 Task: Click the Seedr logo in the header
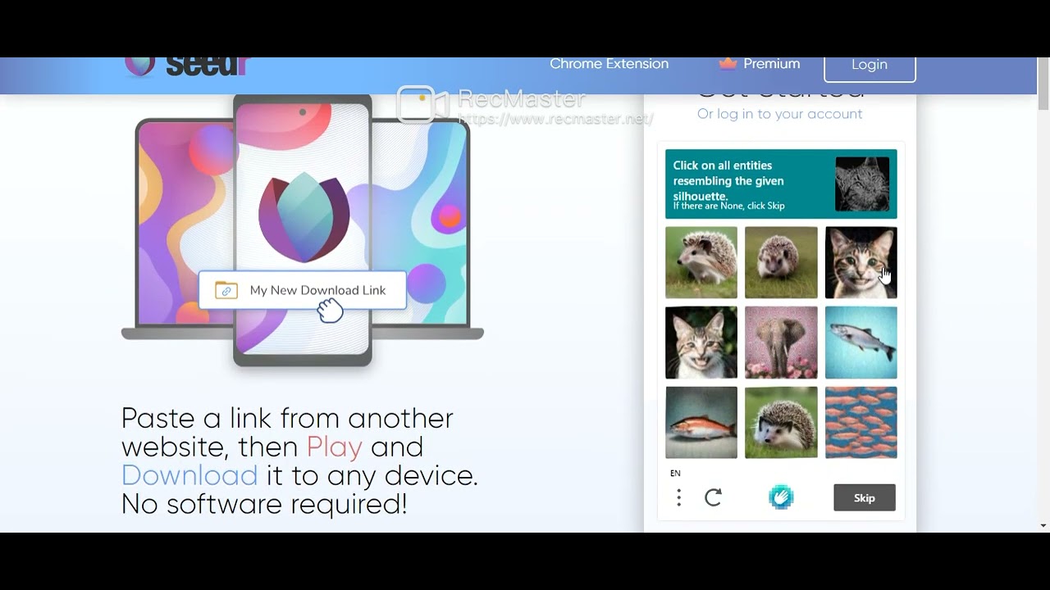tap(186, 66)
